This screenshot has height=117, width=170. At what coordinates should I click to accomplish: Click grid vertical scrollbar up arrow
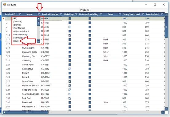point(166,15)
